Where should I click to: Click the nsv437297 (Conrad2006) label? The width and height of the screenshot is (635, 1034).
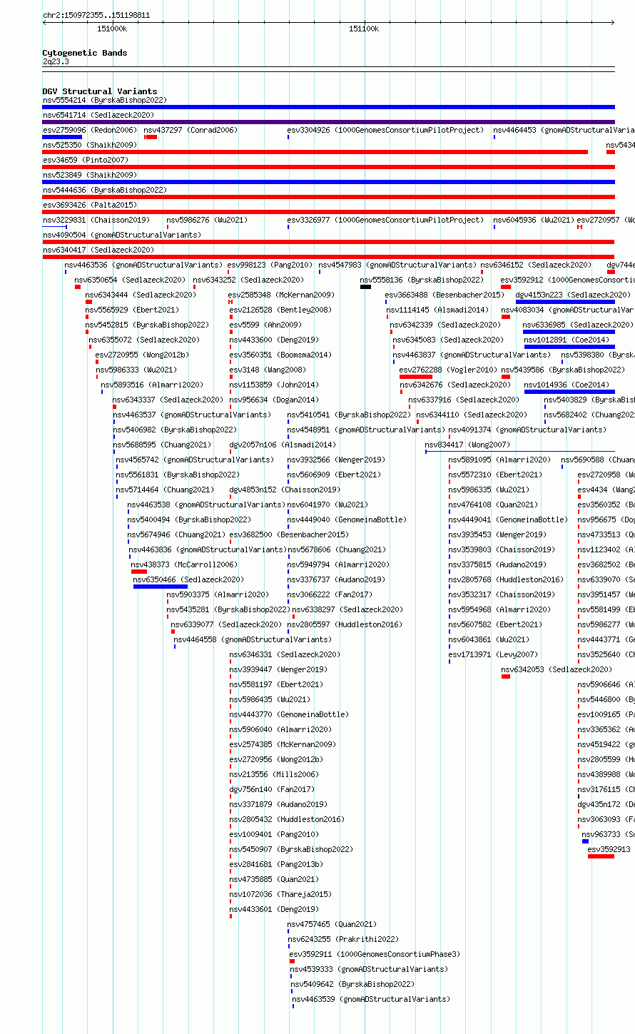coord(190,131)
